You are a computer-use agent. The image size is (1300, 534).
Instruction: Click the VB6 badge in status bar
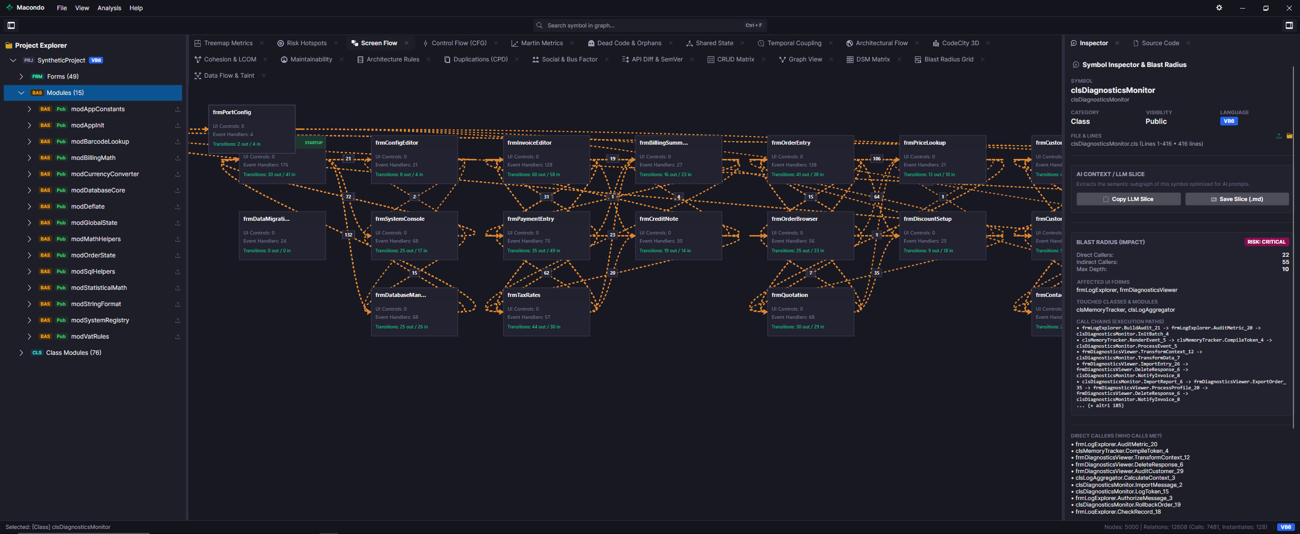[1286, 527]
